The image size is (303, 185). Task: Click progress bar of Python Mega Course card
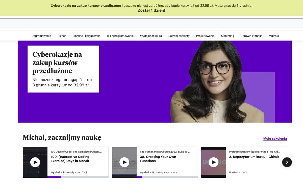pyautogui.click(x=167, y=177)
